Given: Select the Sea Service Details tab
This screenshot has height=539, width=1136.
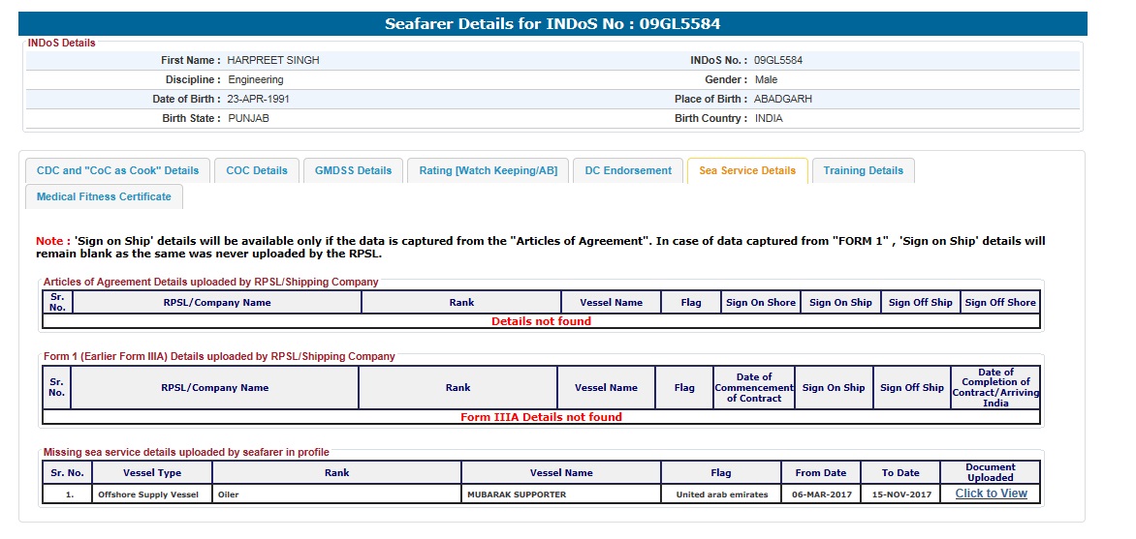Looking at the screenshot, I should [746, 170].
